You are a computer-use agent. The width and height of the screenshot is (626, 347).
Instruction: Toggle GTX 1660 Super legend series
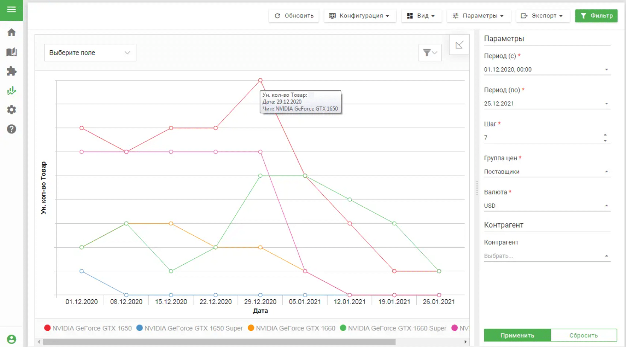[x=393, y=328]
